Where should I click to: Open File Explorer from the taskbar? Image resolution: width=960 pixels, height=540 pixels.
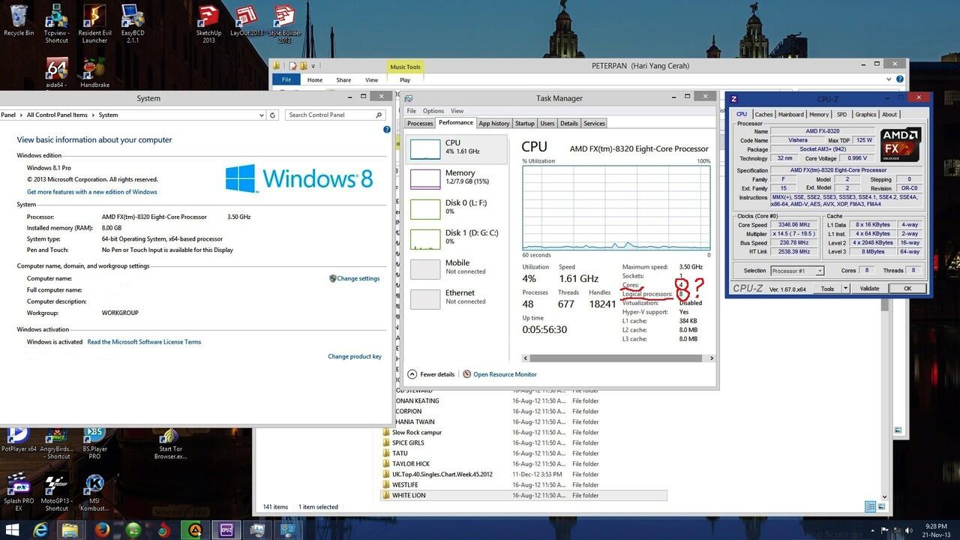pos(70,530)
